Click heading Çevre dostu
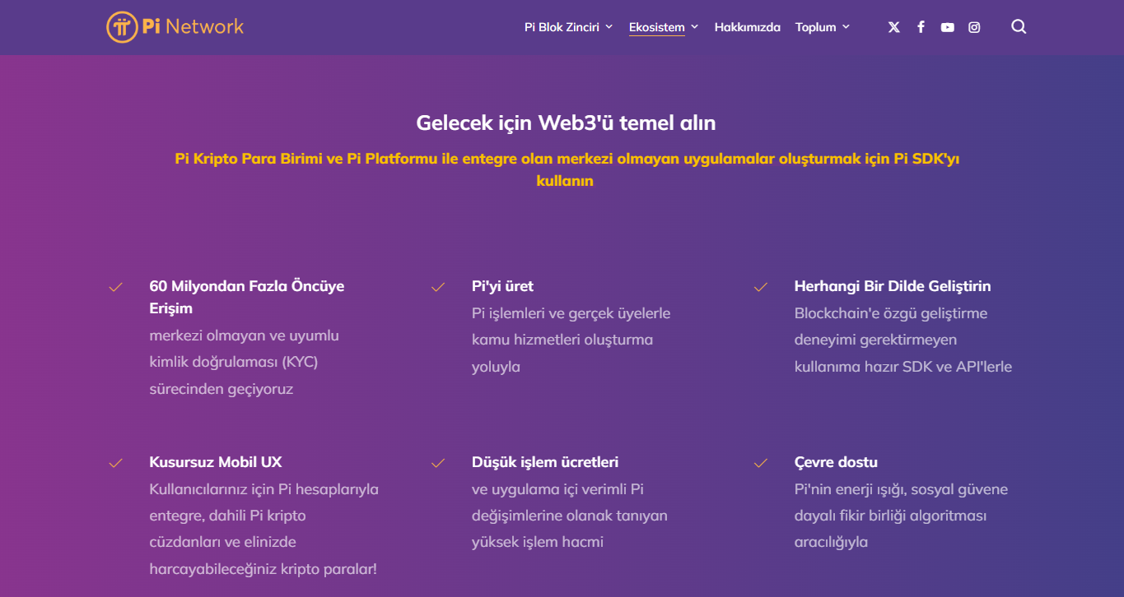1124x597 pixels. point(836,462)
